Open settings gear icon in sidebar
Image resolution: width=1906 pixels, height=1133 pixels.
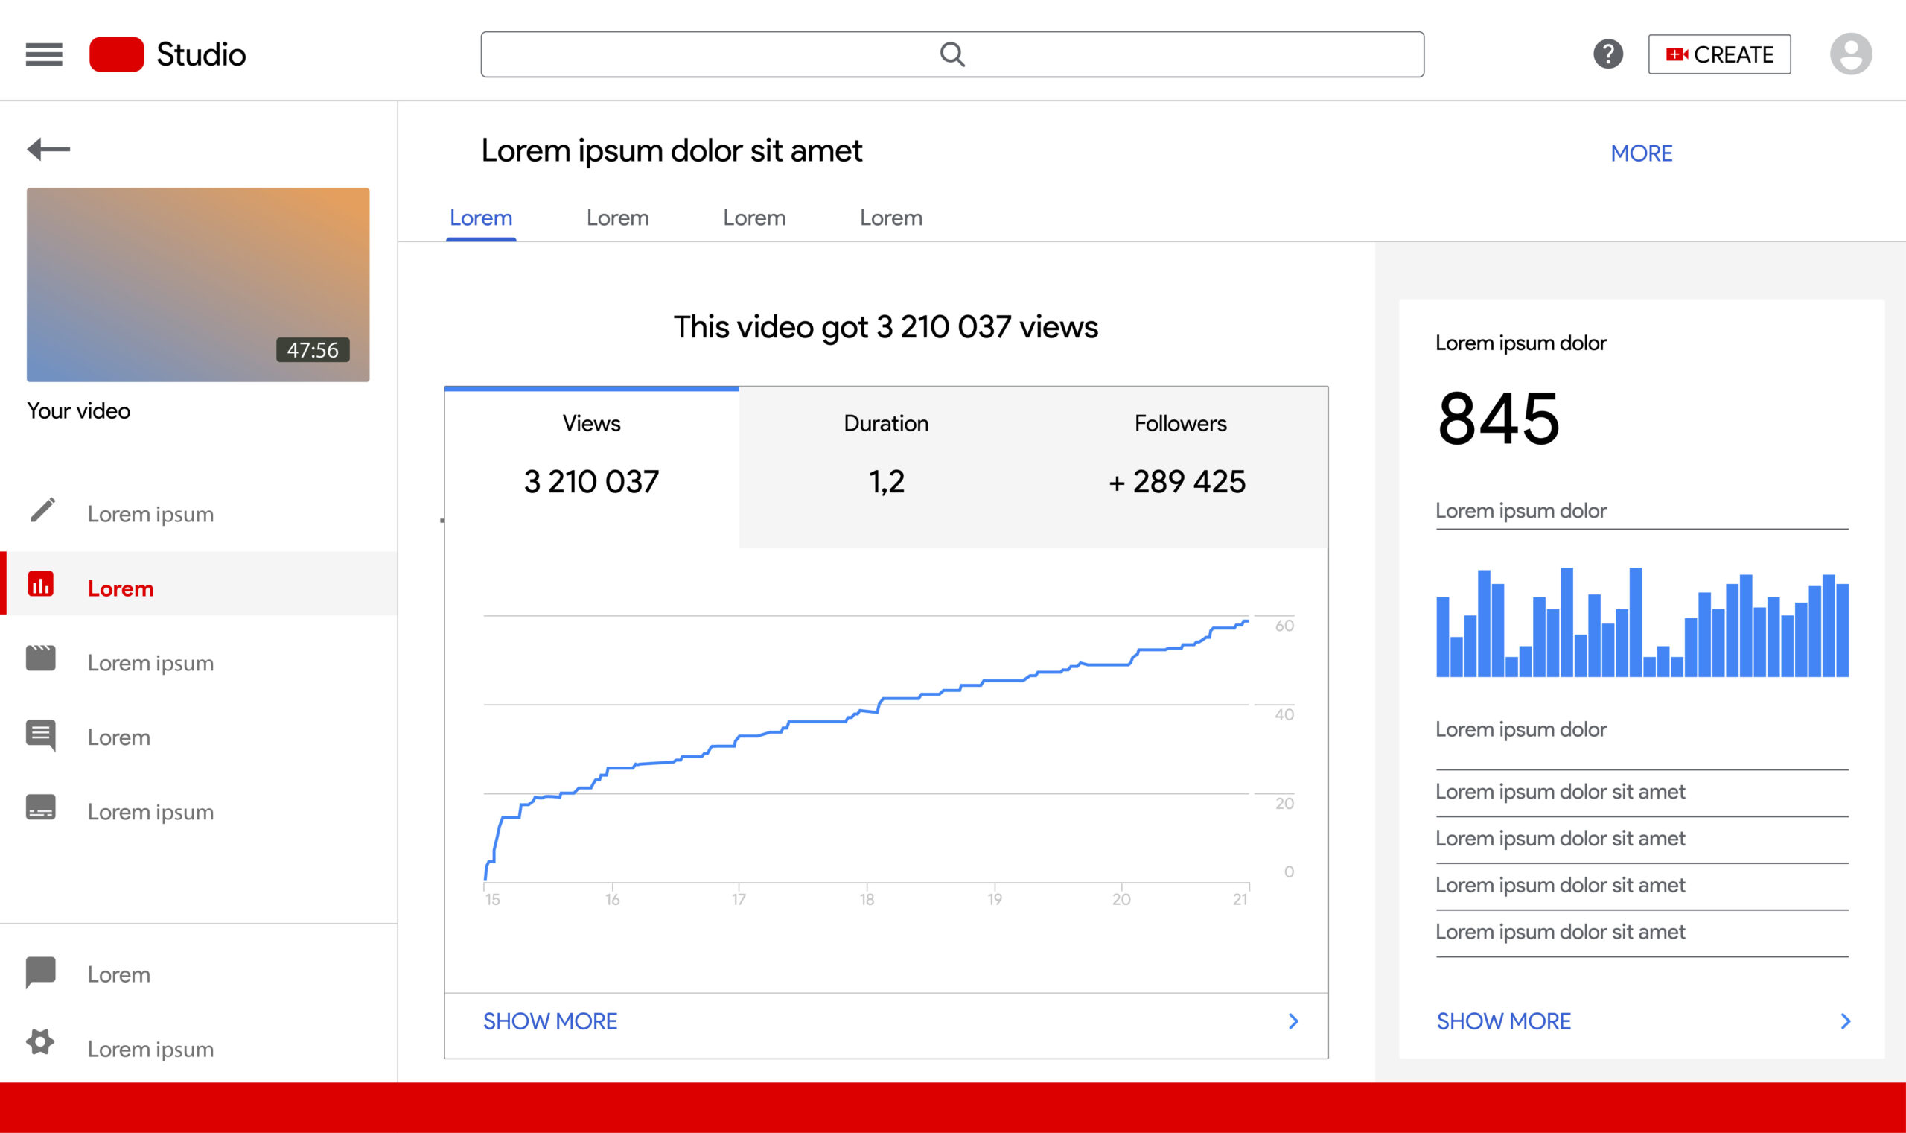click(x=40, y=1042)
